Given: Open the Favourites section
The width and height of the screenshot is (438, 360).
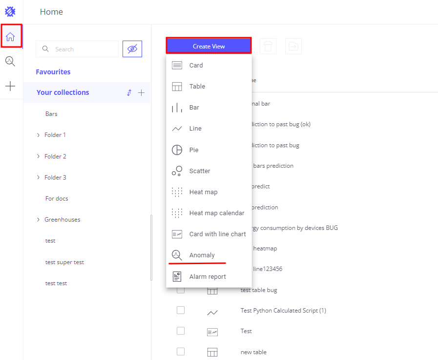Looking at the screenshot, I should pyautogui.click(x=53, y=72).
